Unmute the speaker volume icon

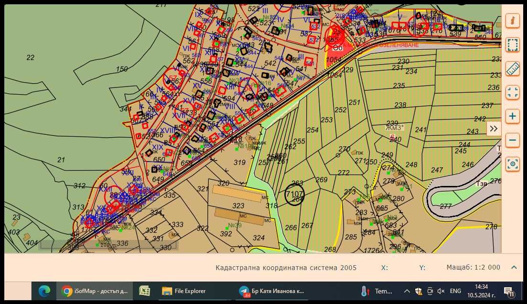point(441,291)
